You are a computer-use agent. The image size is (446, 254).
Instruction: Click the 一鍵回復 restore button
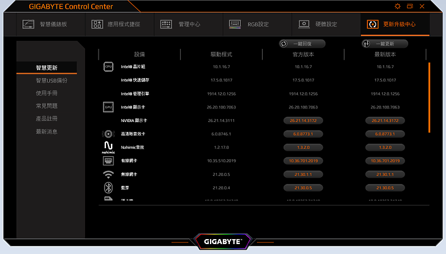(x=302, y=44)
